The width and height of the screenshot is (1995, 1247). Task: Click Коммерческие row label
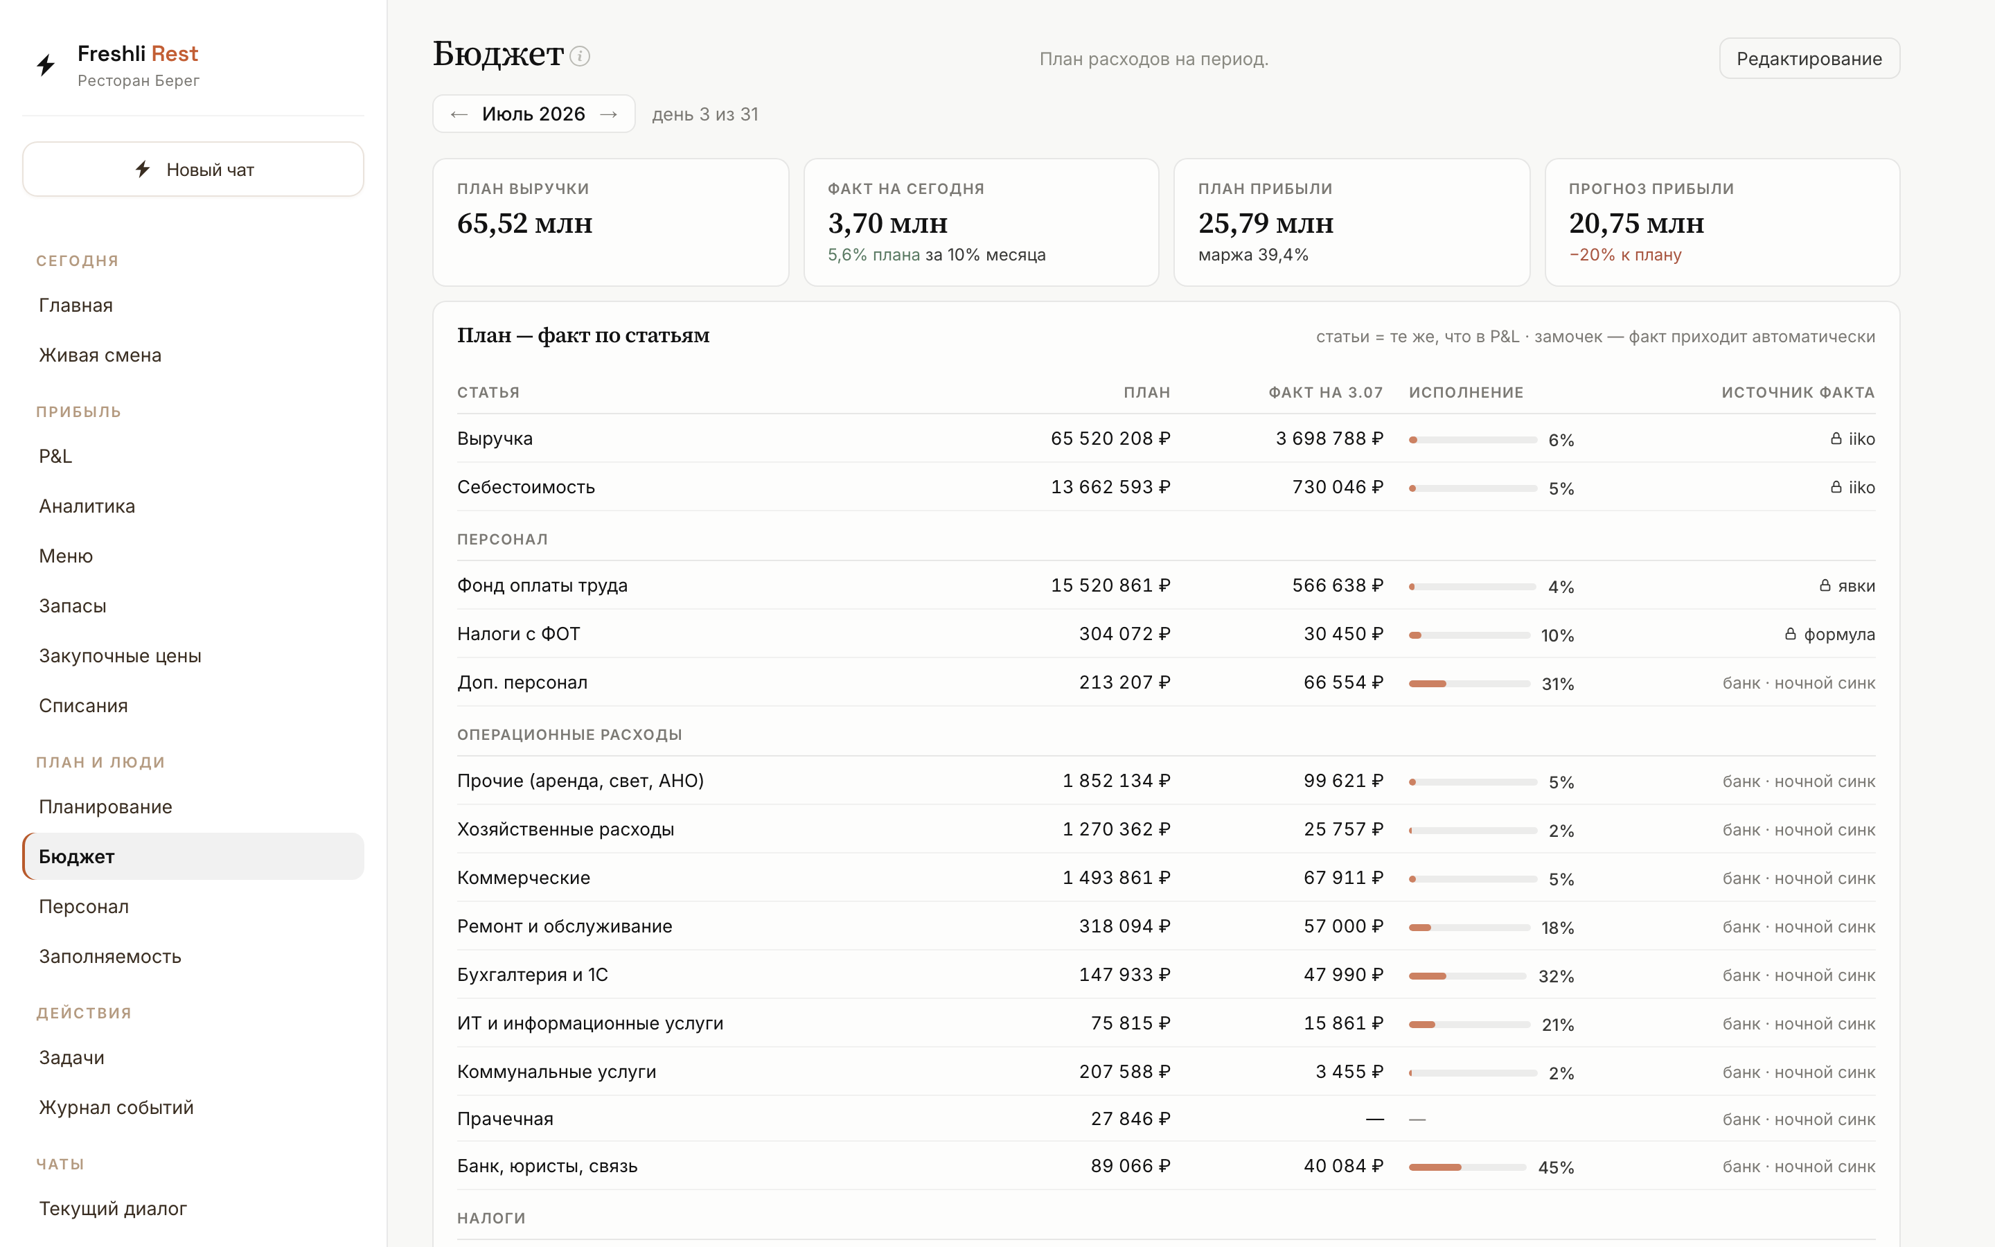(524, 878)
